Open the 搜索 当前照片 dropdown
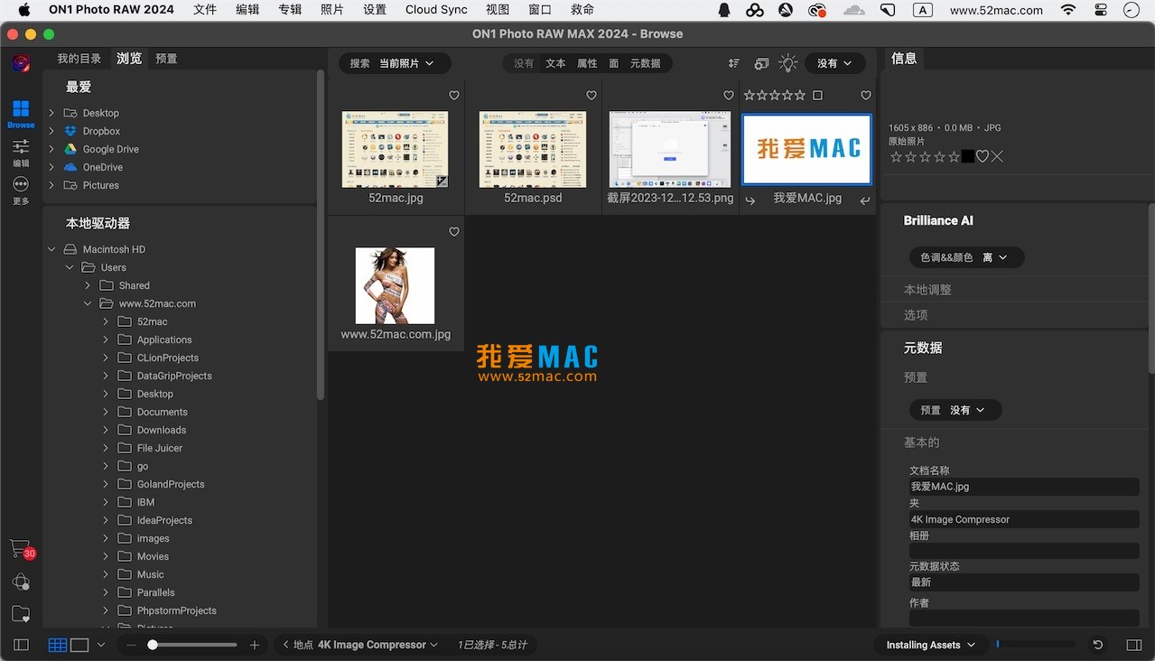The width and height of the screenshot is (1155, 661). pos(395,63)
